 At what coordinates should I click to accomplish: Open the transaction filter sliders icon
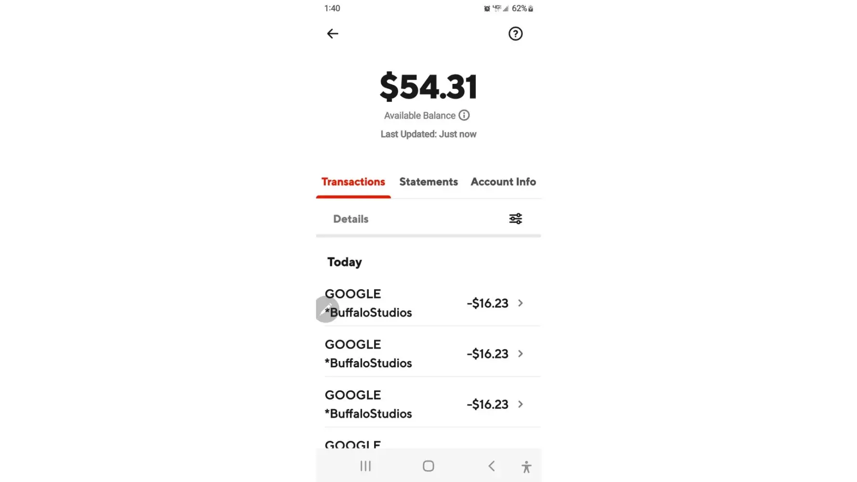tap(515, 219)
